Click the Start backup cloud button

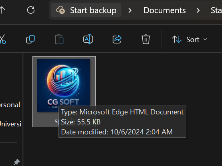[86, 10]
